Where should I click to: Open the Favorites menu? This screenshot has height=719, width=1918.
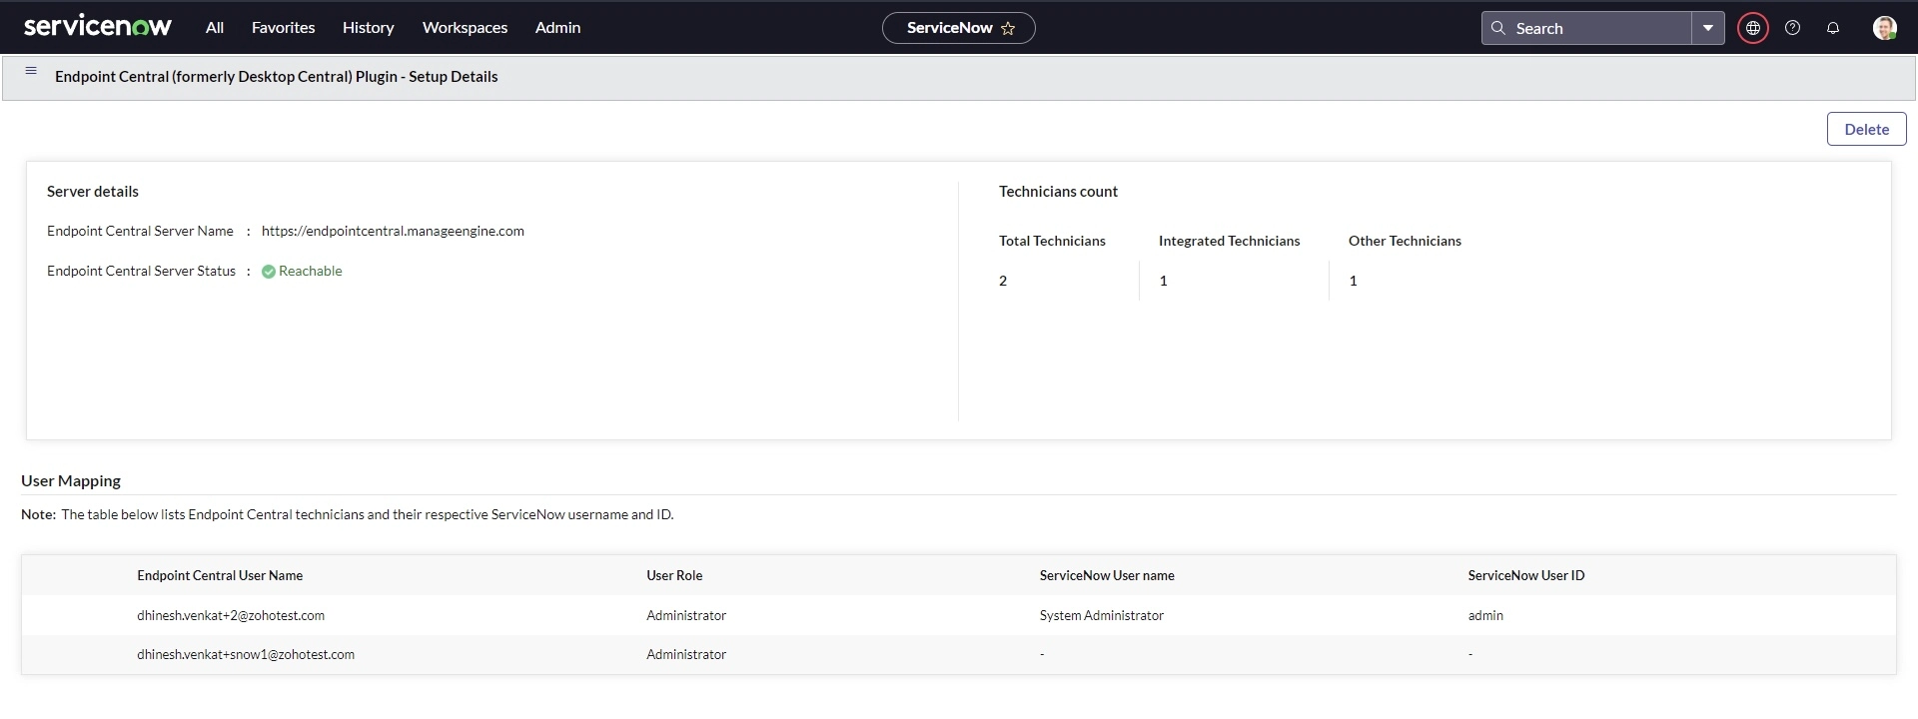(284, 28)
